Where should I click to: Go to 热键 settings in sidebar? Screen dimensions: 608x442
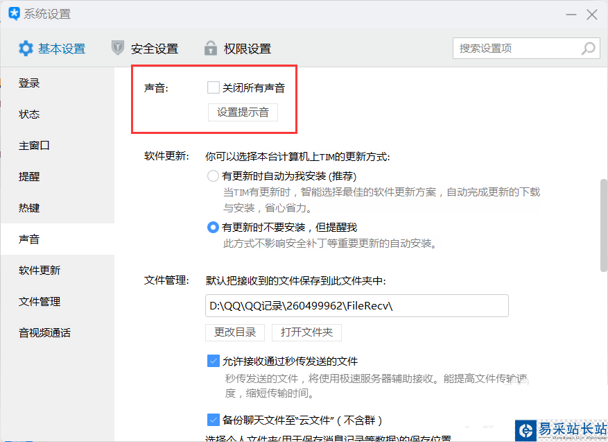[x=29, y=208]
